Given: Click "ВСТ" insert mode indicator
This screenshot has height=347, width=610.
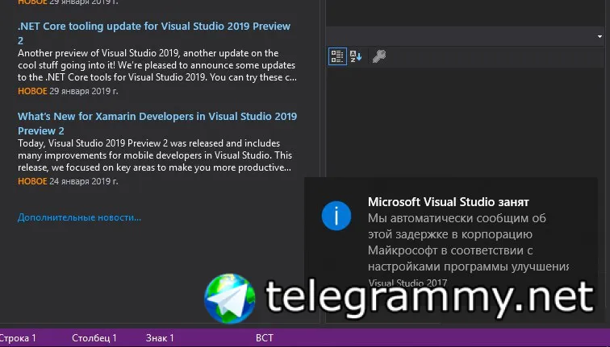Looking at the screenshot, I should [265, 338].
